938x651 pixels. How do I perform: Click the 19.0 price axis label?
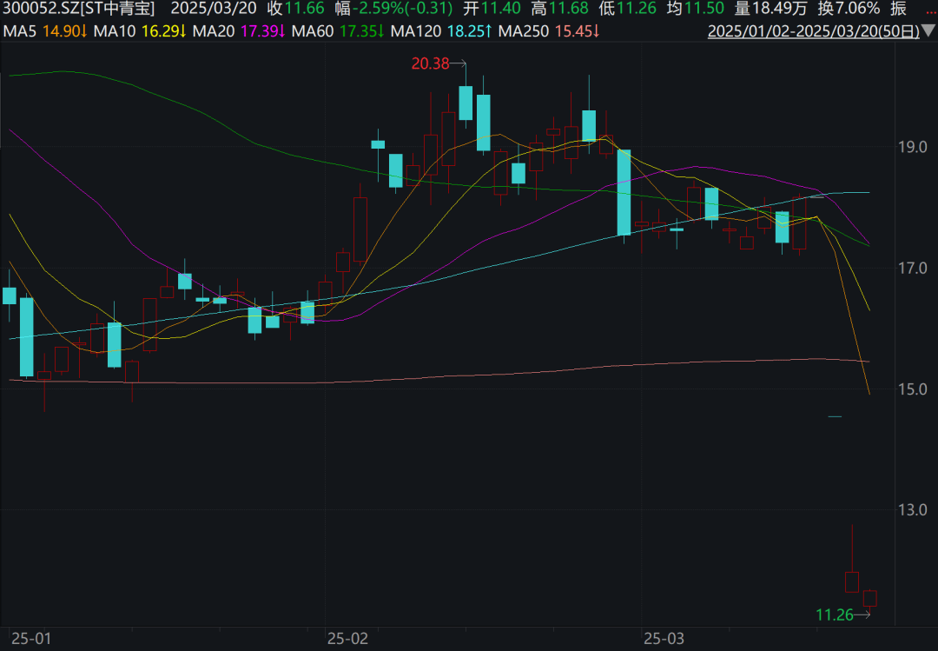click(912, 148)
